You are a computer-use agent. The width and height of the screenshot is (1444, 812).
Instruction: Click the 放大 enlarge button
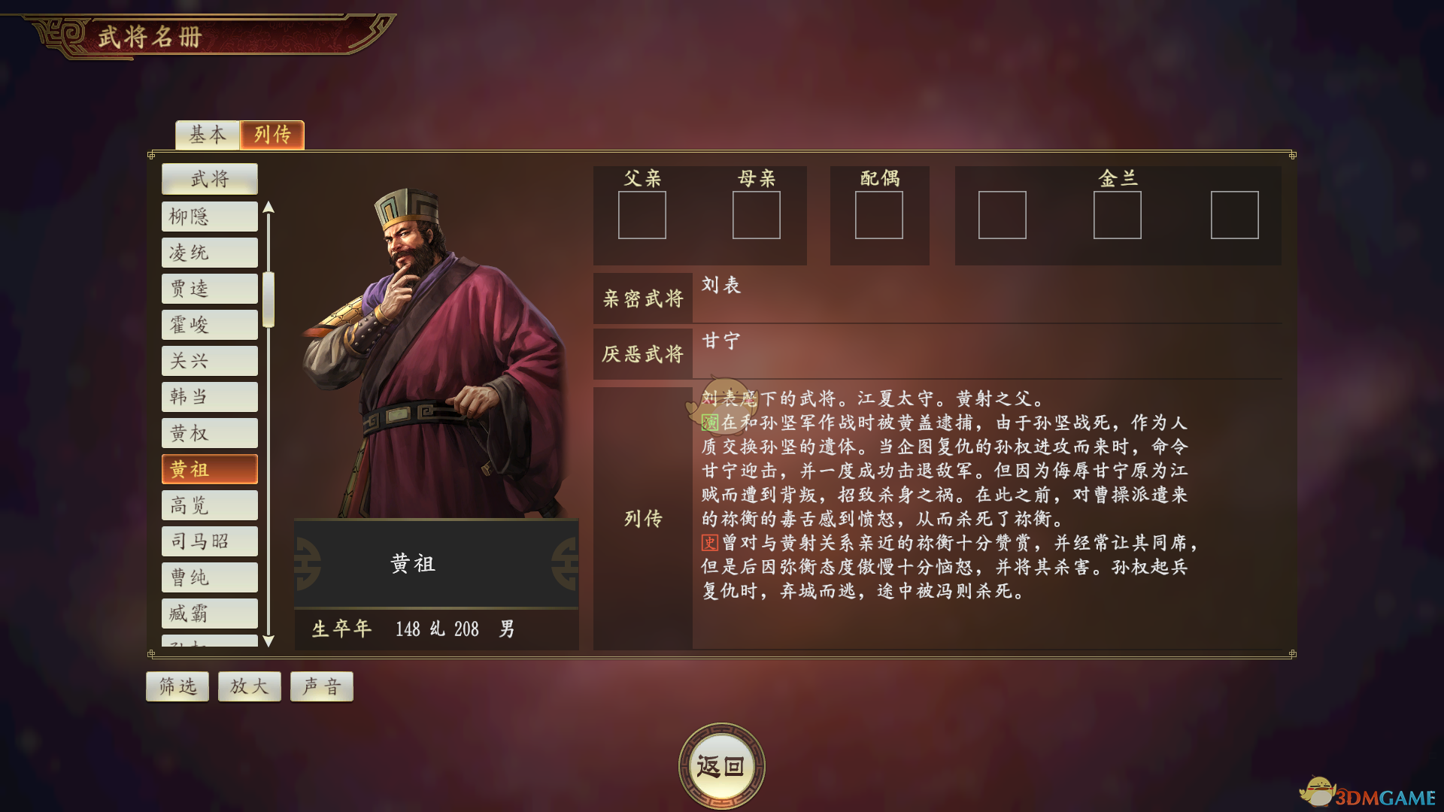pyautogui.click(x=250, y=686)
